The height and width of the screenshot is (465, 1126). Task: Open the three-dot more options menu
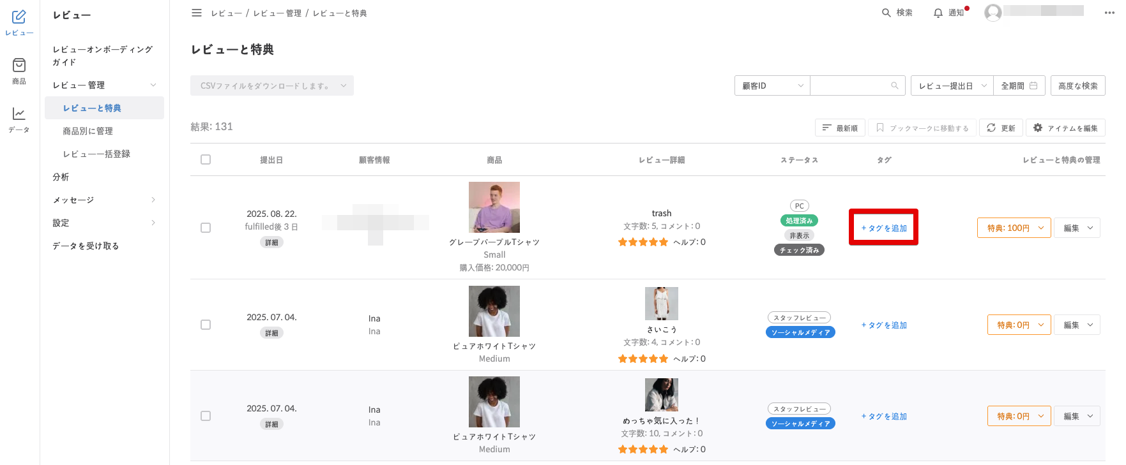click(1109, 13)
